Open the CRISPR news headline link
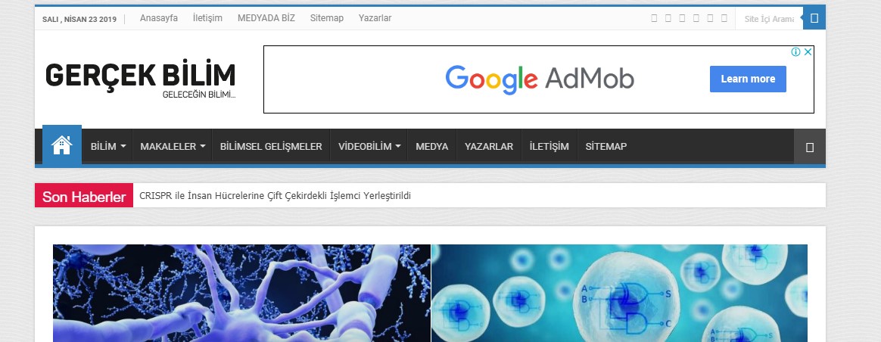The image size is (881, 342). pos(276,196)
